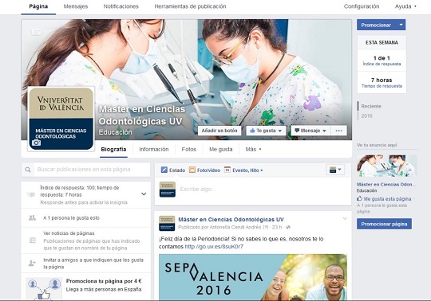Open the Más tab dropdown
The width and height of the screenshot is (431, 301).
[x=254, y=150]
